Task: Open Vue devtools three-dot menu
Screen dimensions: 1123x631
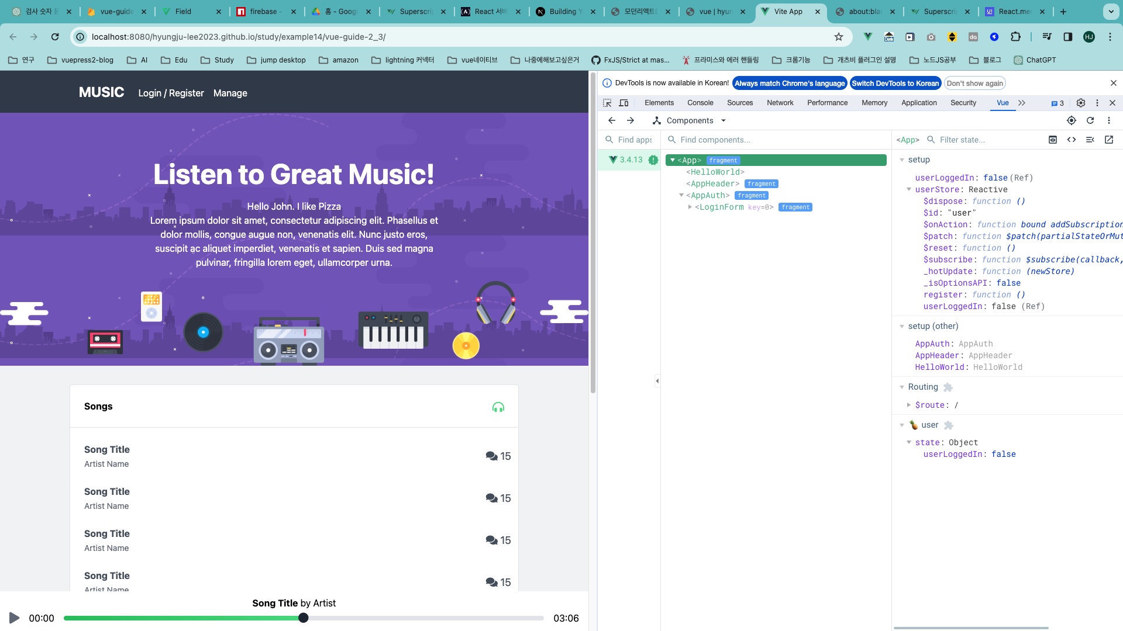Action: 1109,120
